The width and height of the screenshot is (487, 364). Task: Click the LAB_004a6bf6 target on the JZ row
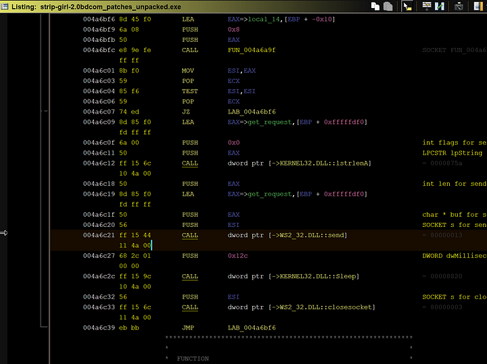[252, 111]
